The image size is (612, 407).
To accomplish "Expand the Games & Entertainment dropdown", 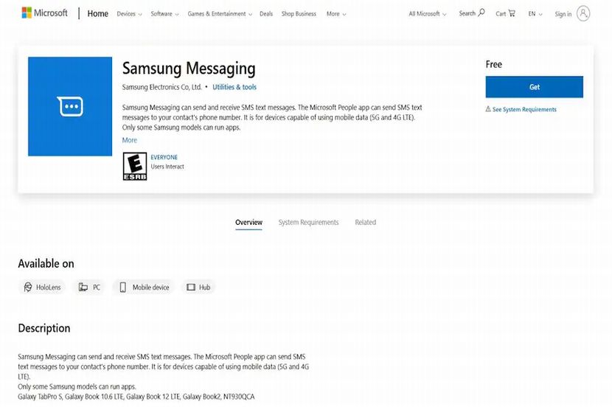I will [x=220, y=14].
